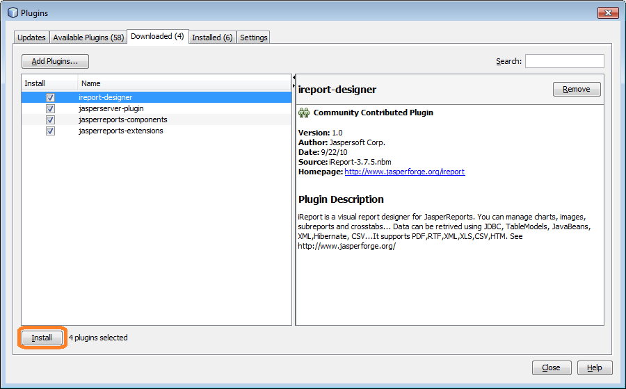
Task: Open the jasperforge.org/ireport homepage link
Action: pyautogui.click(x=404, y=172)
